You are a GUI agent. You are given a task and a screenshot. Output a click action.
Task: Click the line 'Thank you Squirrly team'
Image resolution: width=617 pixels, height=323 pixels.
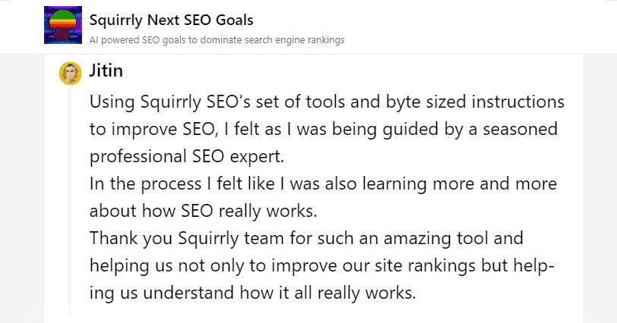point(306,239)
